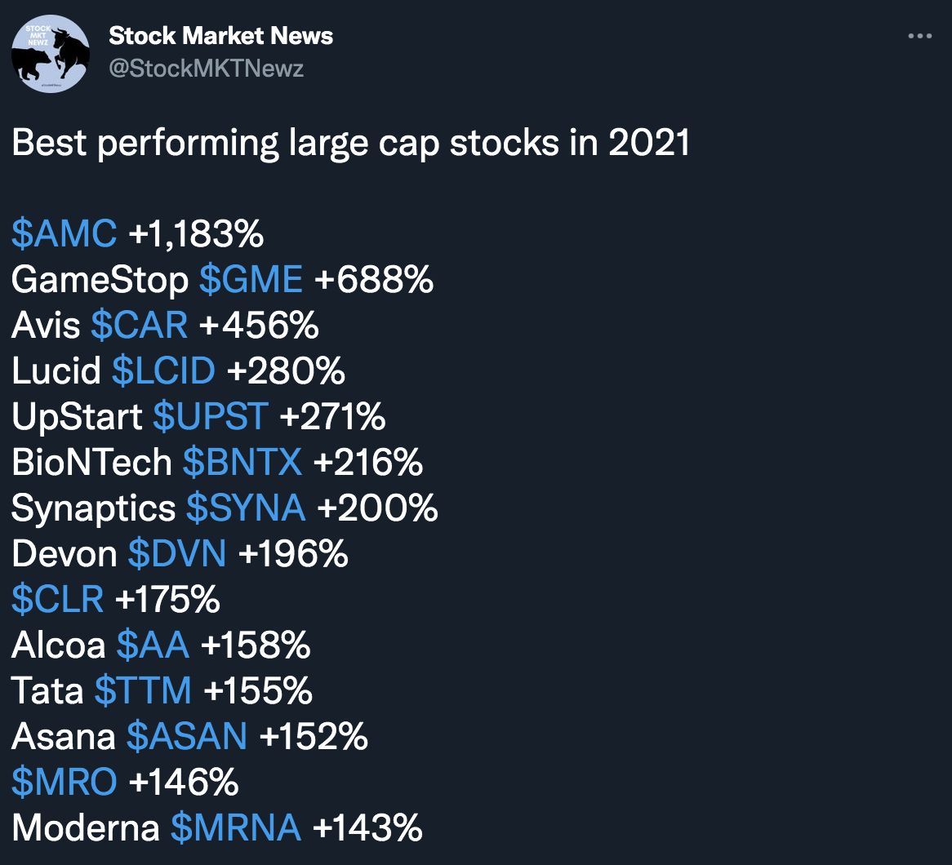Click the $MRNA Moderna cashtag
The width and height of the screenshot is (952, 865).
[x=236, y=828]
